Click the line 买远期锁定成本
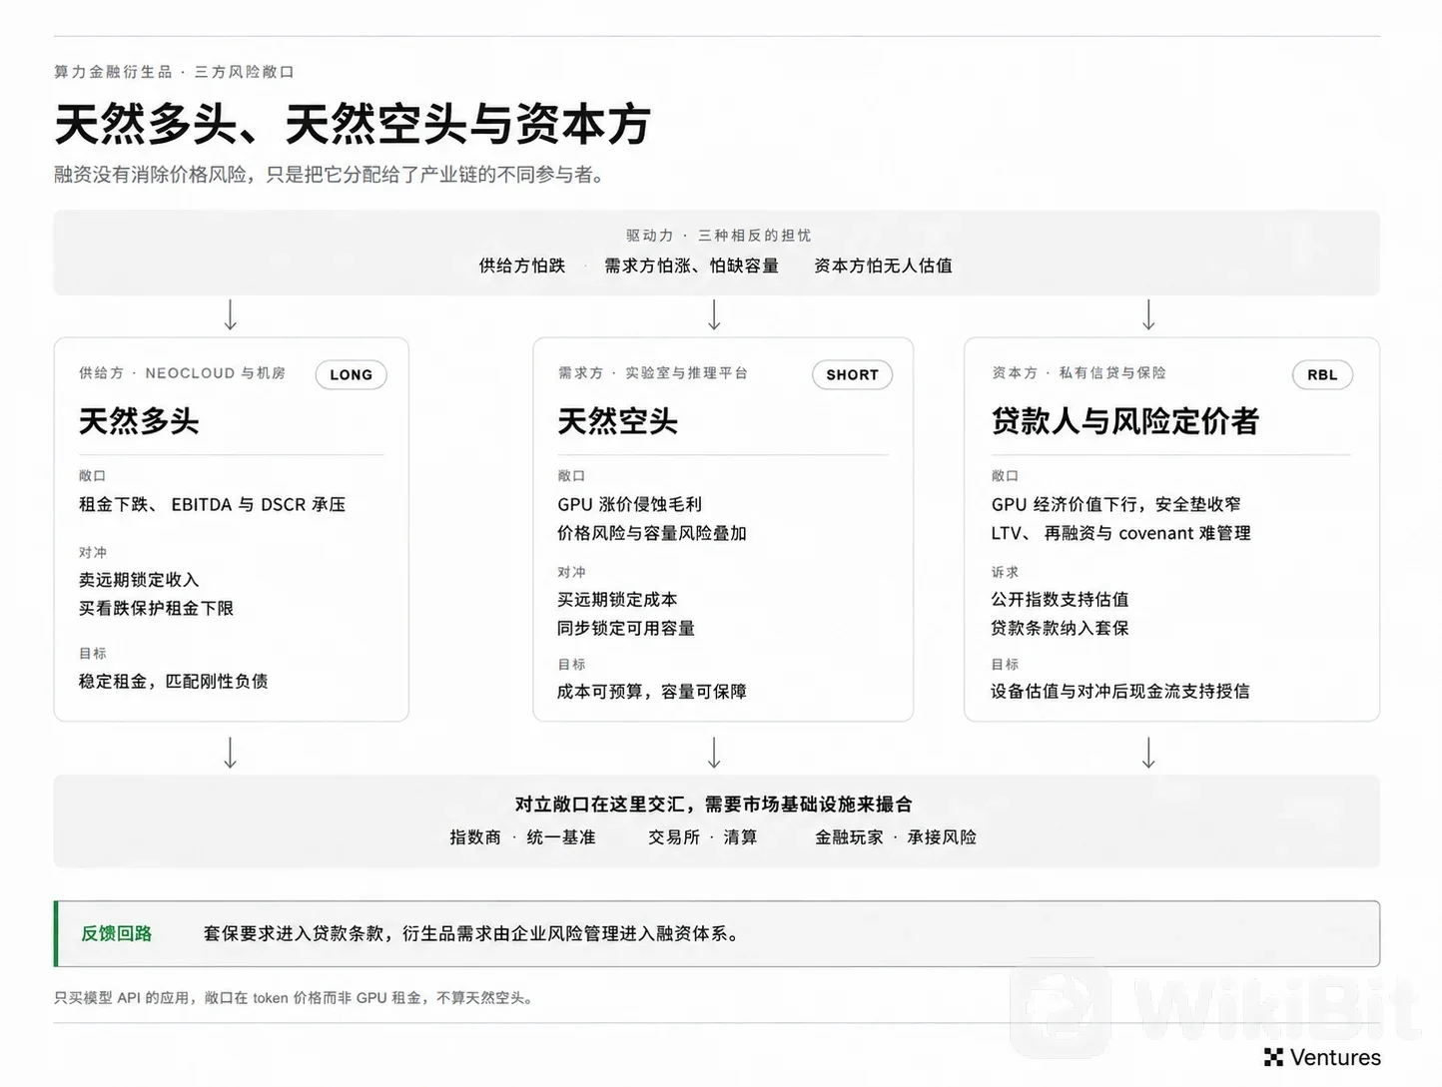The image size is (1442, 1087). (x=617, y=600)
